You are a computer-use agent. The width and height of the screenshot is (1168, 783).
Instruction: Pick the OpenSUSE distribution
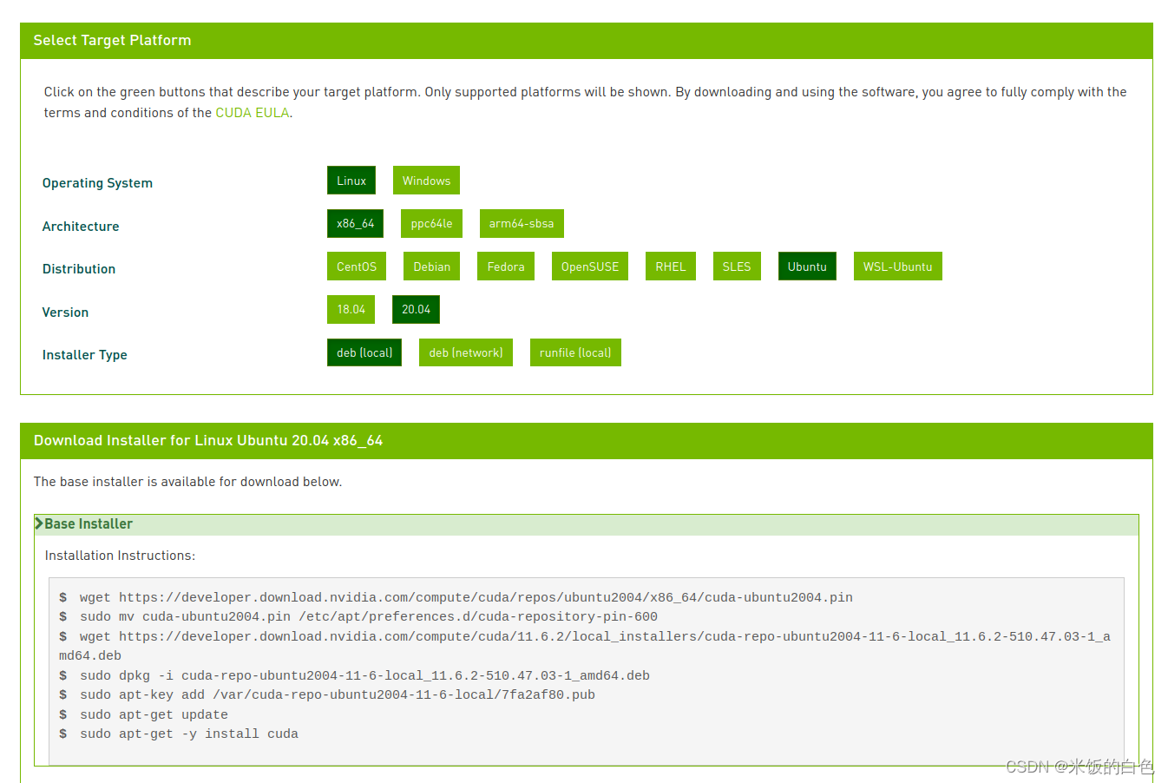point(590,266)
